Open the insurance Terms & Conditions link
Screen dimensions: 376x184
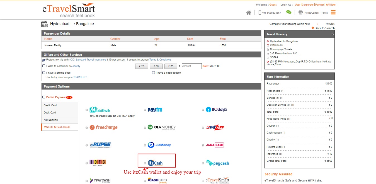point(160,60)
